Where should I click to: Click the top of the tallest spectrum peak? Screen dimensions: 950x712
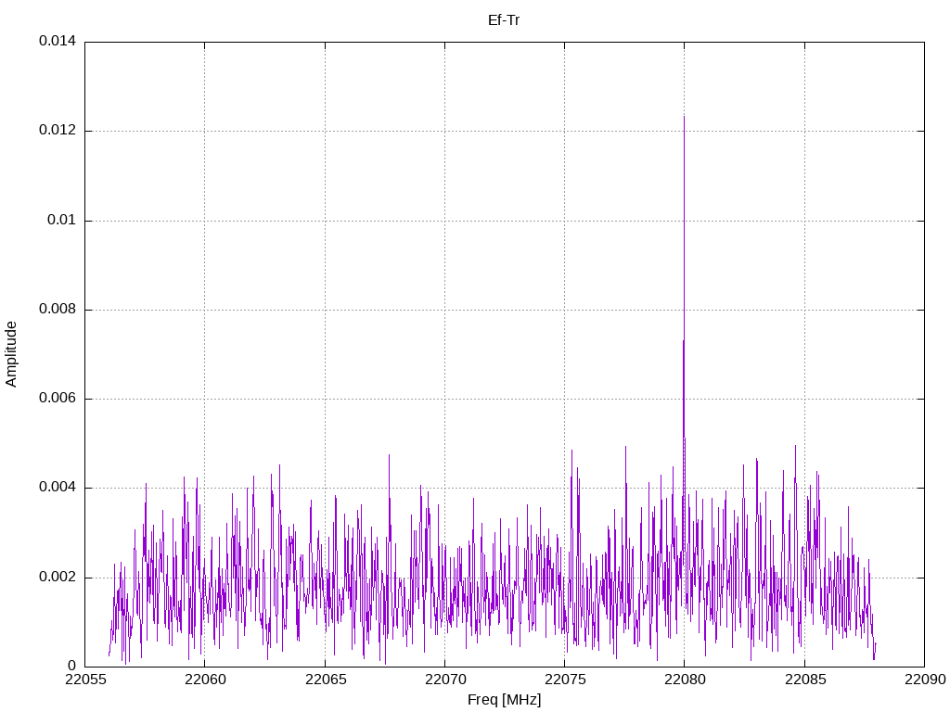pos(684,117)
